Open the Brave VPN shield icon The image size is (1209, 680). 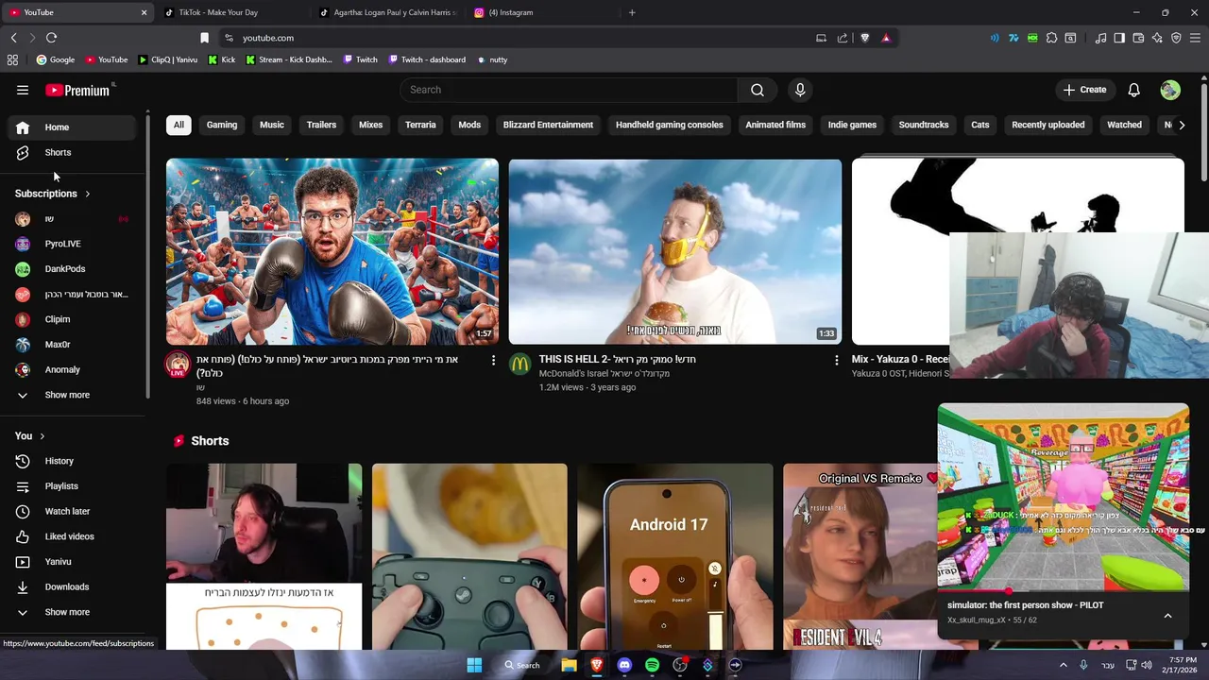(x=1176, y=38)
